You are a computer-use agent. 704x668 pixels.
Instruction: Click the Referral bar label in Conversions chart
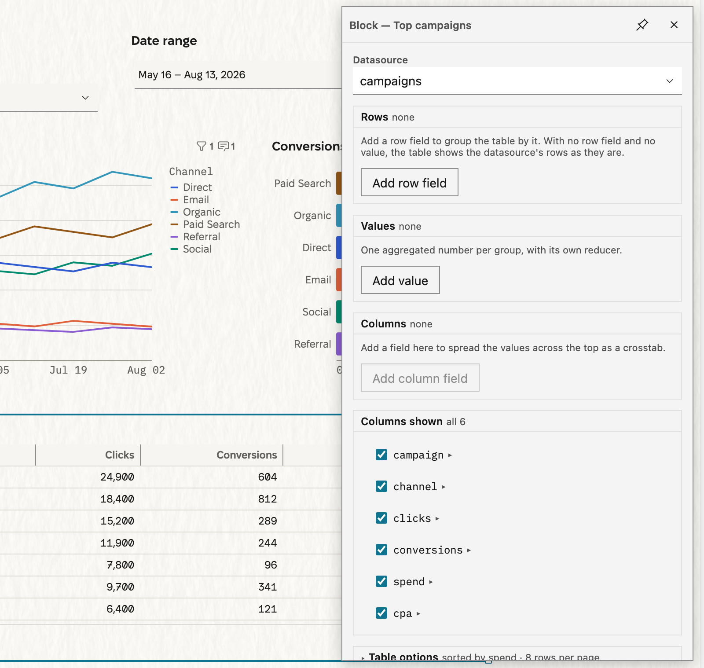pyautogui.click(x=312, y=344)
